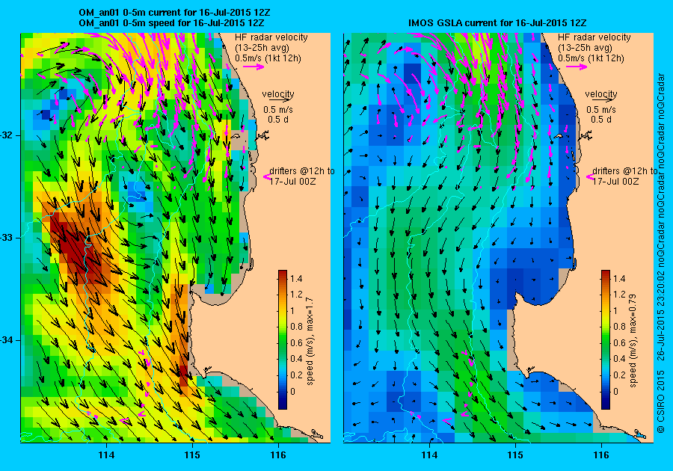Click 'HF radar velocity' label in right map
The height and width of the screenshot is (471, 673).
coord(594,37)
